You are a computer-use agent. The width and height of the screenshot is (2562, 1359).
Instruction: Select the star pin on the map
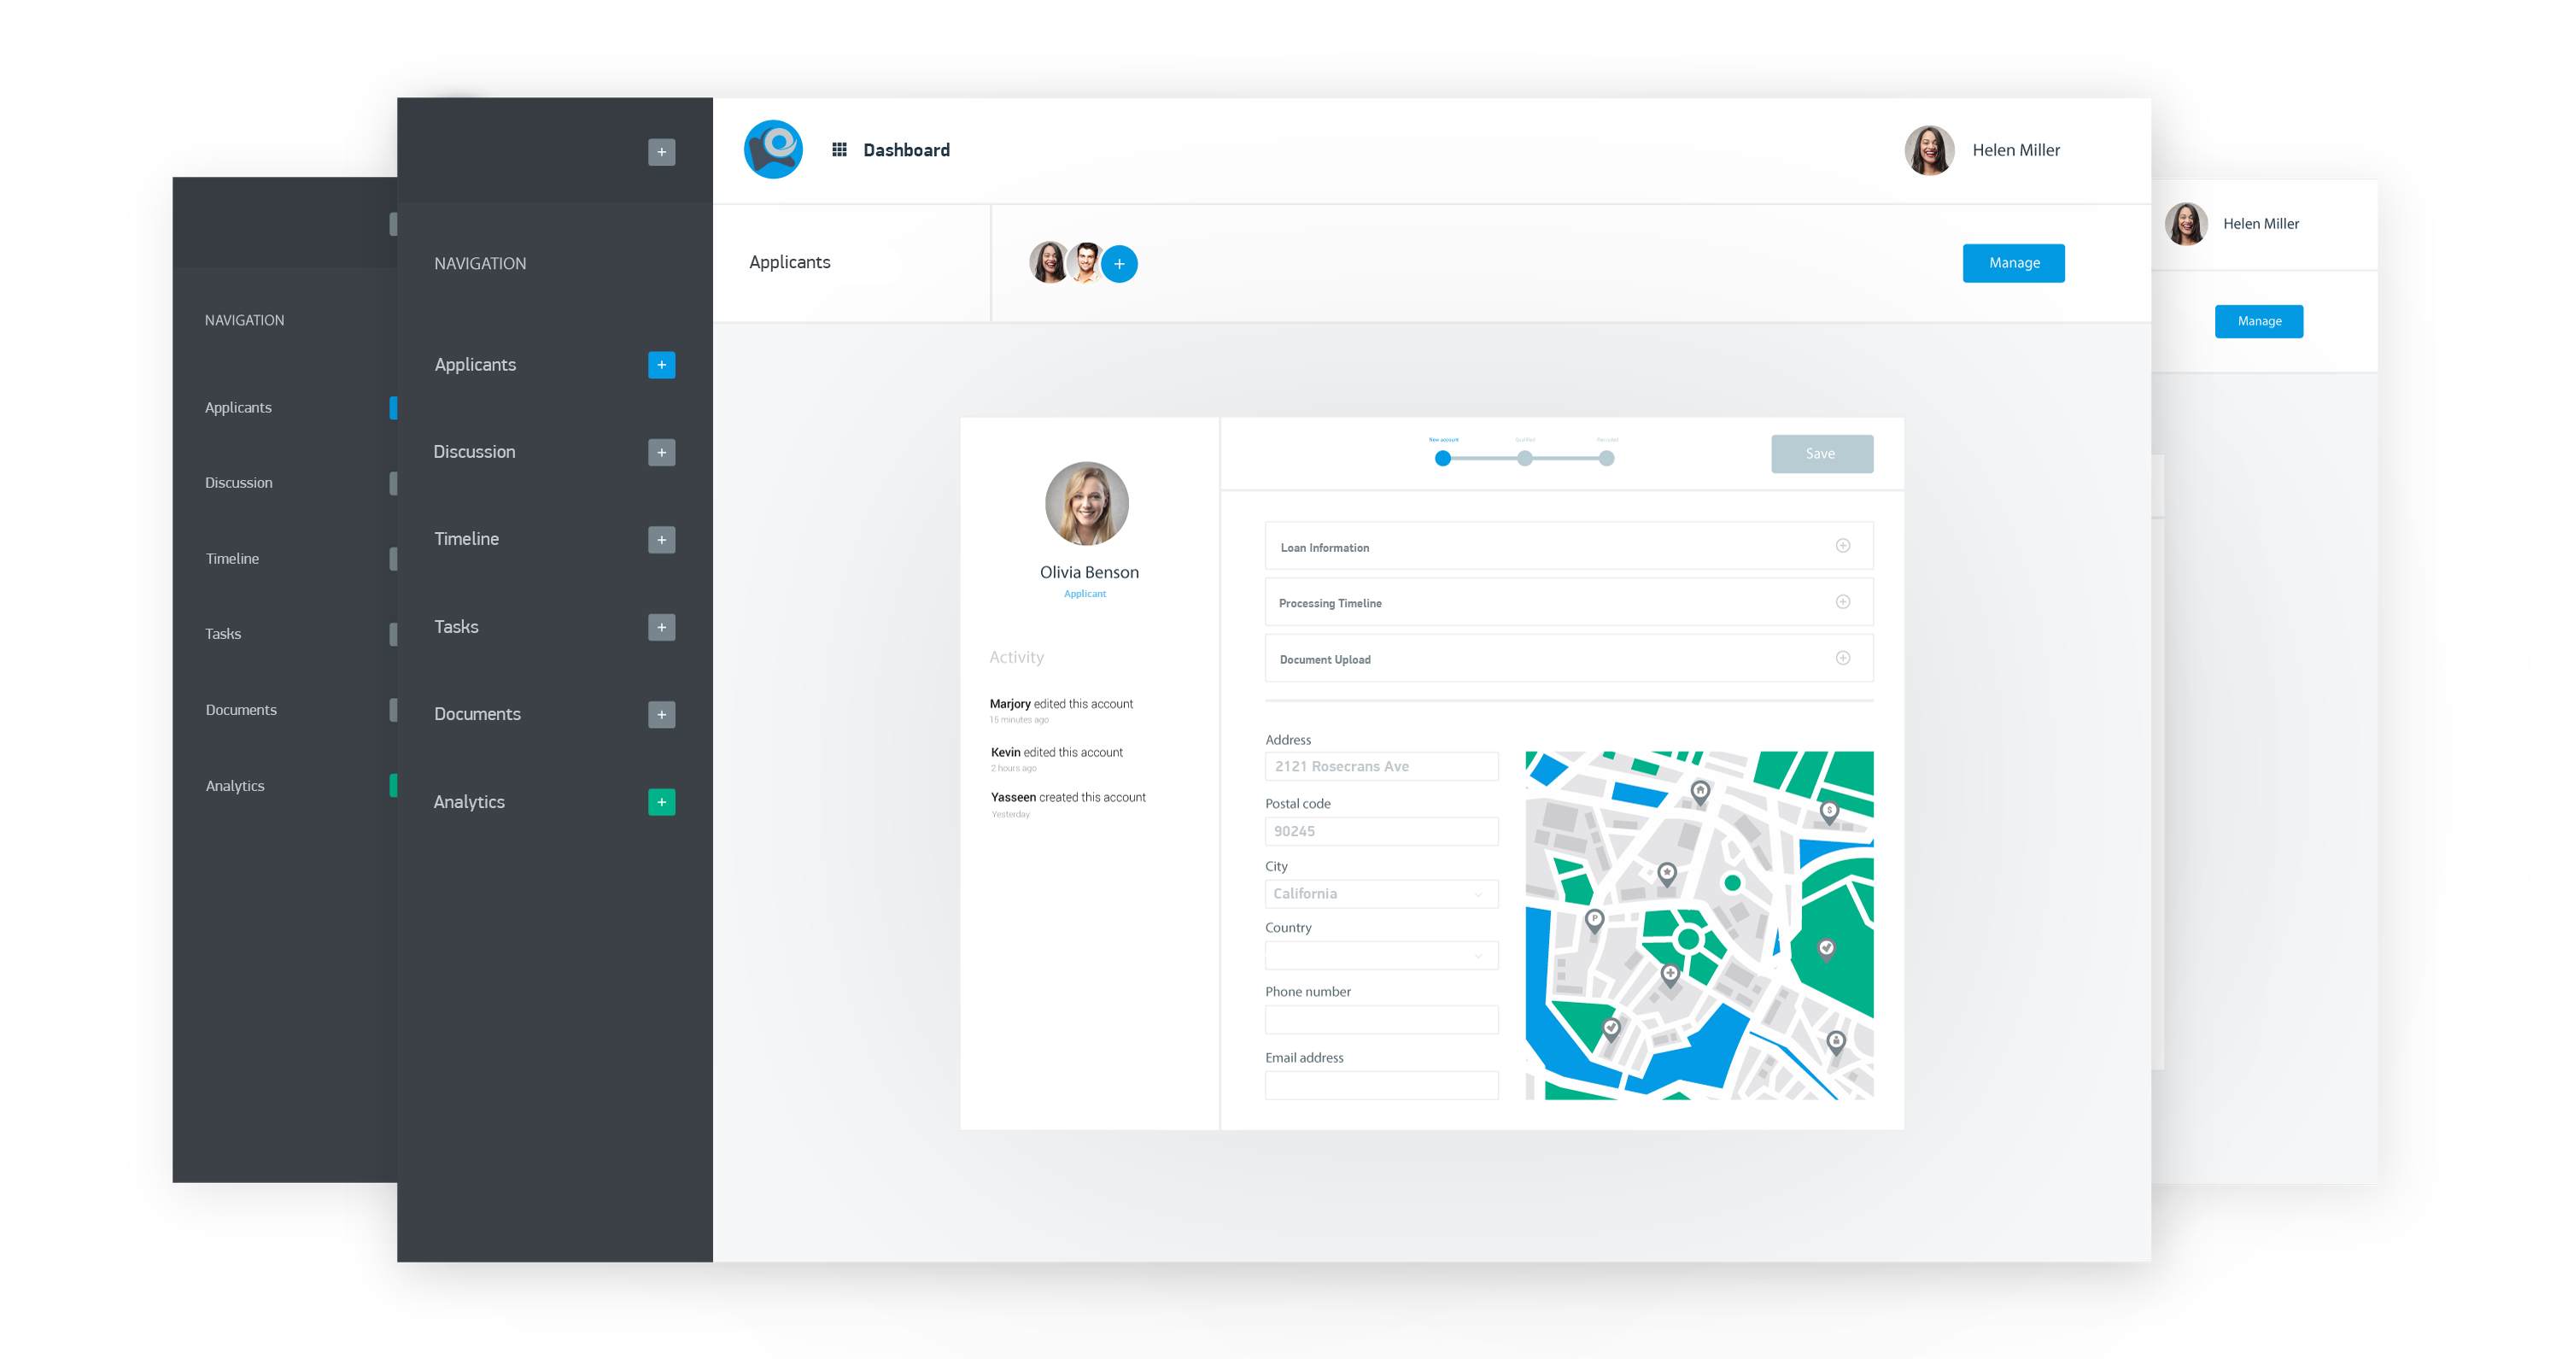[x=1668, y=874]
